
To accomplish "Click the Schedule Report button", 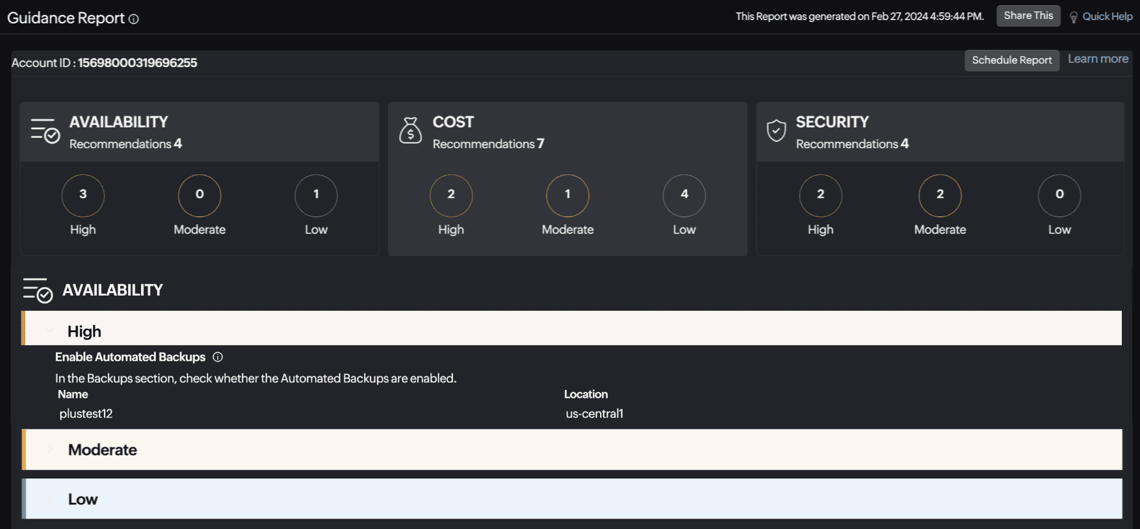I will [1011, 60].
